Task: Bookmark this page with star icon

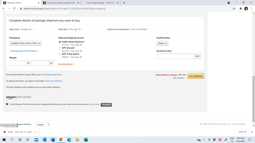Action: pos(234,8)
